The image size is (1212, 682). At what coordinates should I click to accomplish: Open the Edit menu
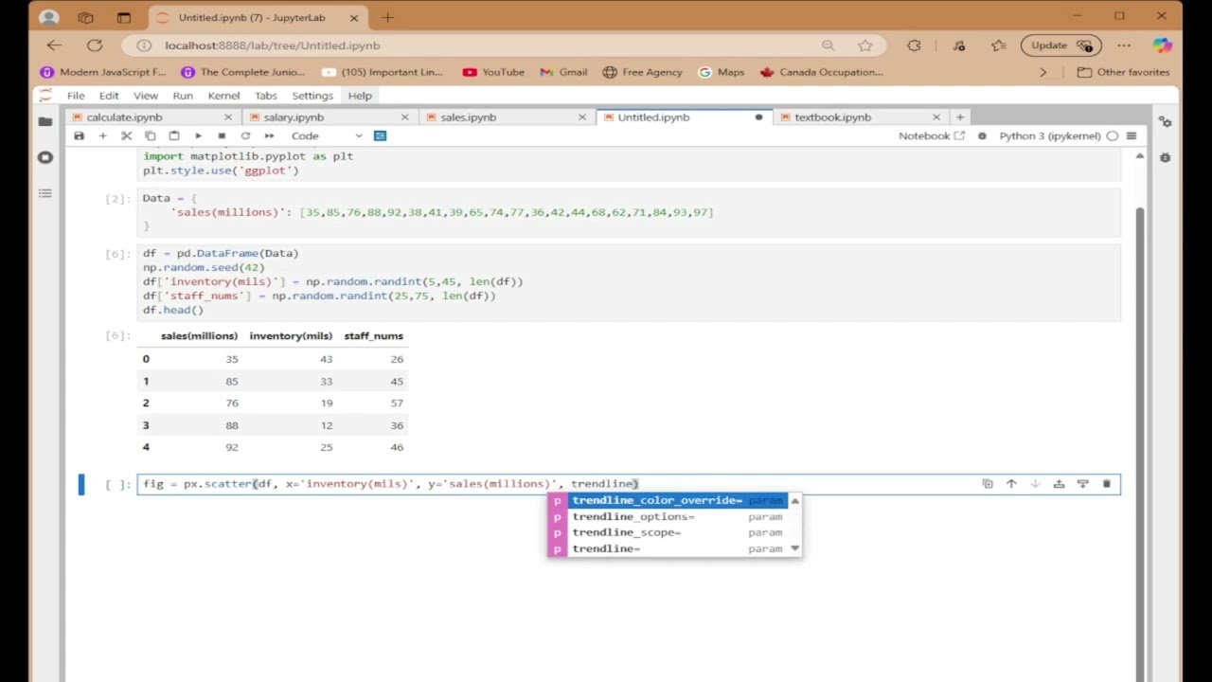click(109, 96)
